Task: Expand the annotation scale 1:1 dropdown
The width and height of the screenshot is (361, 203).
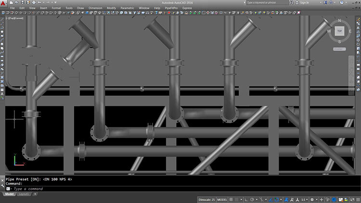Action: coord(305,199)
